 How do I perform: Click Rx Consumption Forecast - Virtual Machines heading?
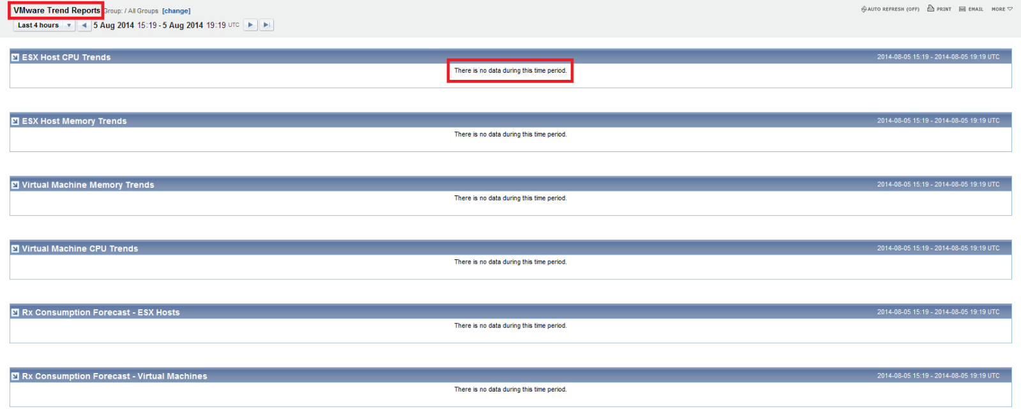click(115, 377)
